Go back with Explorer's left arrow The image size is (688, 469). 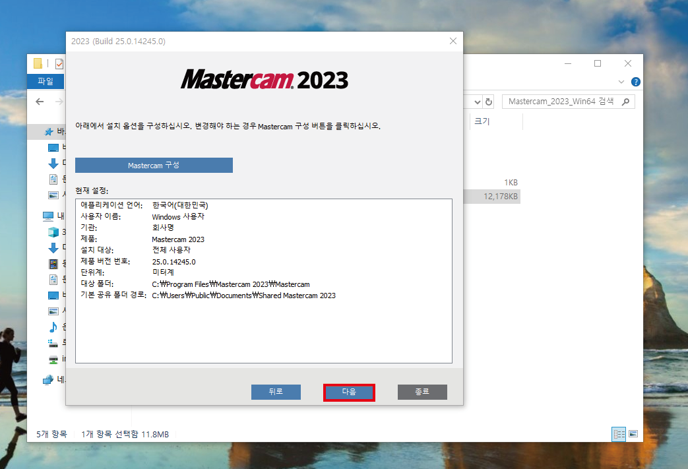tap(40, 102)
